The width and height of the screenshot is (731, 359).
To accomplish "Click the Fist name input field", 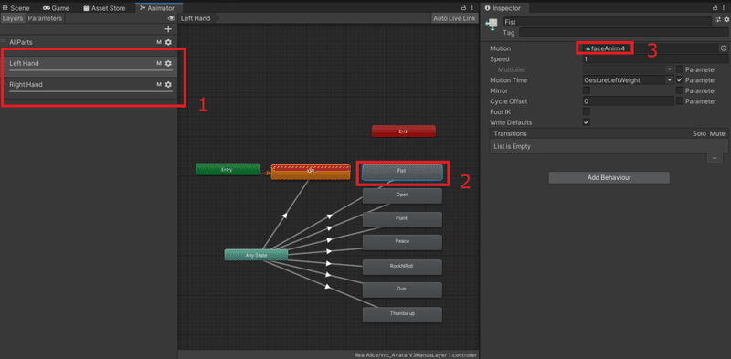I will pyautogui.click(x=608, y=21).
